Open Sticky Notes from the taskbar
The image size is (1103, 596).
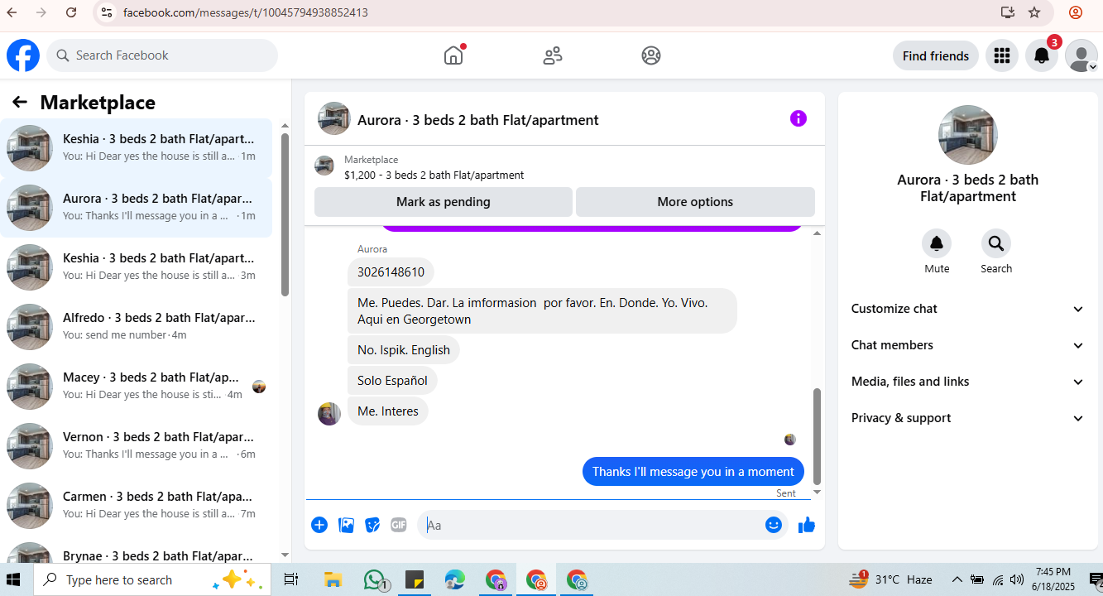click(x=415, y=579)
